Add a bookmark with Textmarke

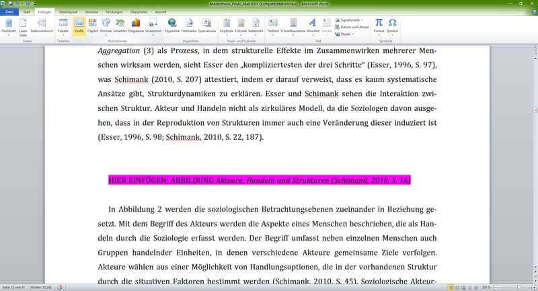point(189,26)
